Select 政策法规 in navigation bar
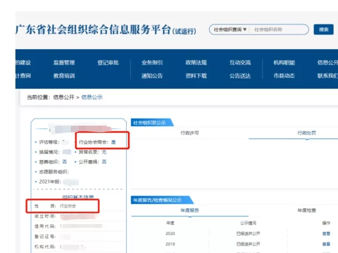 tap(196, 63)
